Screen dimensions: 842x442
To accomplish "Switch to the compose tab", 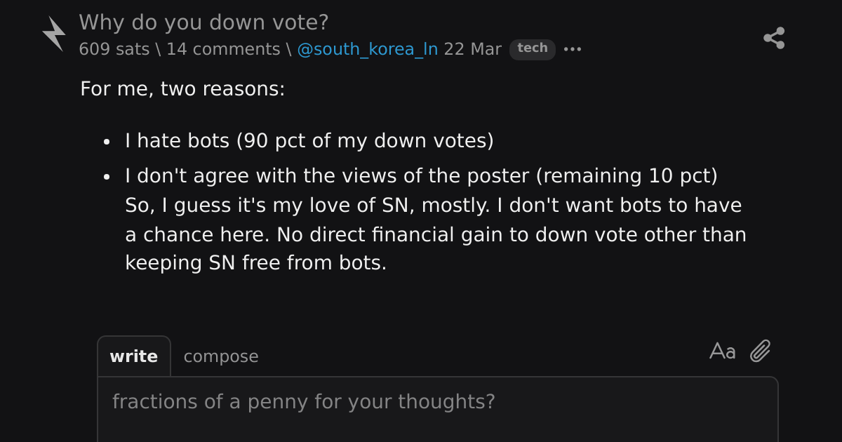I will point(221,356).
